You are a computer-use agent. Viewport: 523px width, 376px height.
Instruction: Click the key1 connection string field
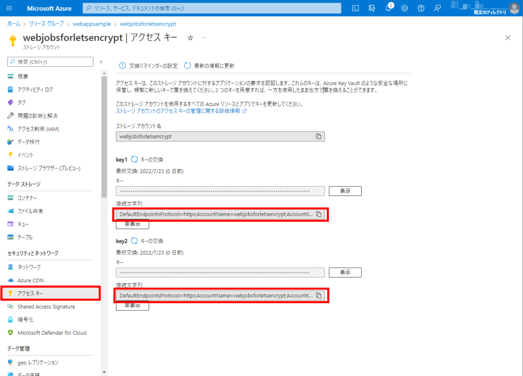[220, 214]
